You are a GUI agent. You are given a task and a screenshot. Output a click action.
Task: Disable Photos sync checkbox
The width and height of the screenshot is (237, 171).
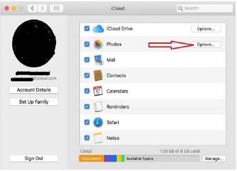pos(87,44)
